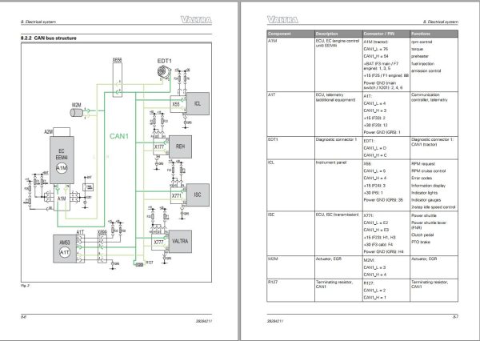
Task: Click 'CAN1_H = E3' in the ISC row
Action: coord(376,230)
